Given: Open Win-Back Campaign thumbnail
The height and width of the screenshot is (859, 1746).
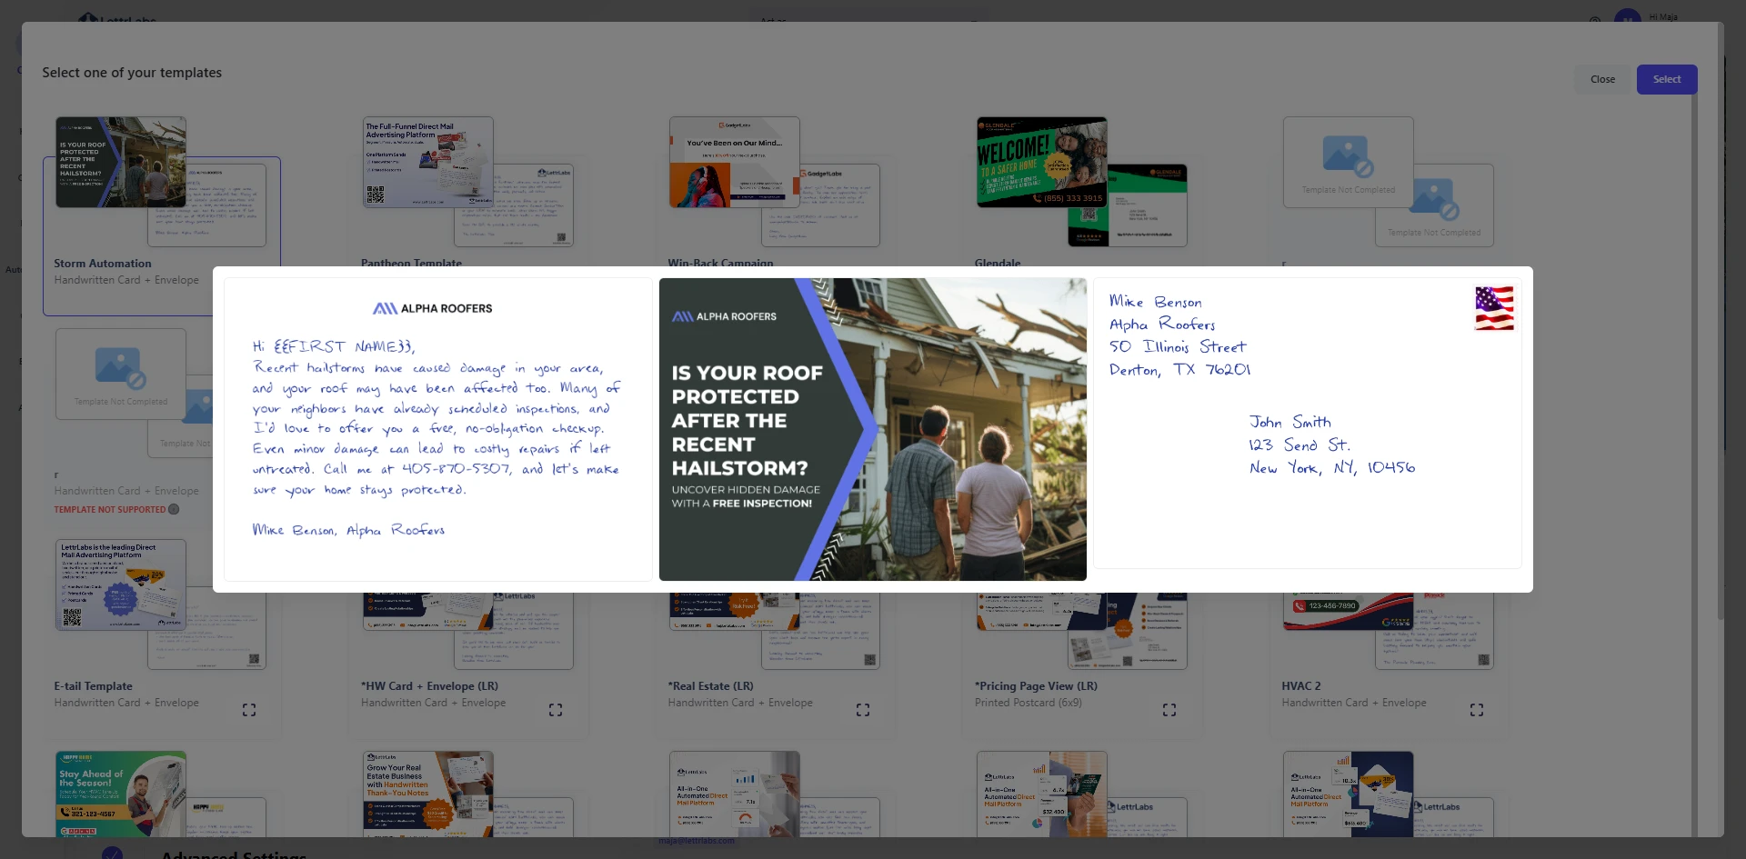Looking at the screenshot, I should tap(735, 162).
